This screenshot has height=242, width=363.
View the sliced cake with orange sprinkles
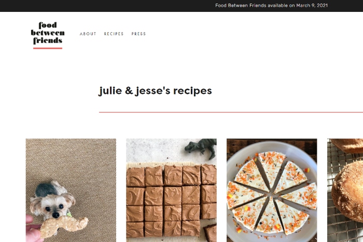[272, 190]
